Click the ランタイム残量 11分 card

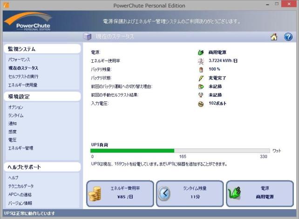tap(190, 193)
